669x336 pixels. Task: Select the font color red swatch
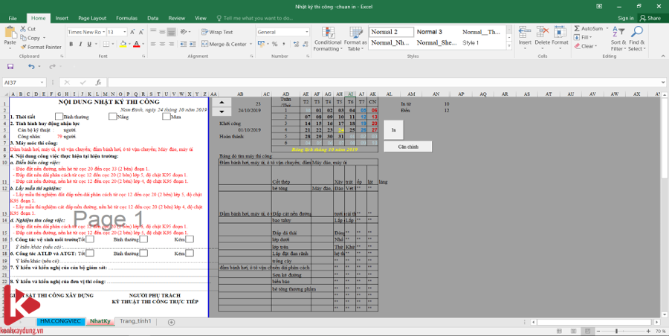pyautogui.click(x=137, y=44)
